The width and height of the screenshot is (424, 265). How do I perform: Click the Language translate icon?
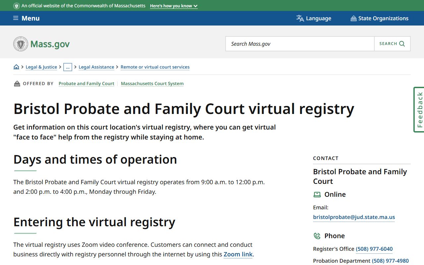(300, 18)
